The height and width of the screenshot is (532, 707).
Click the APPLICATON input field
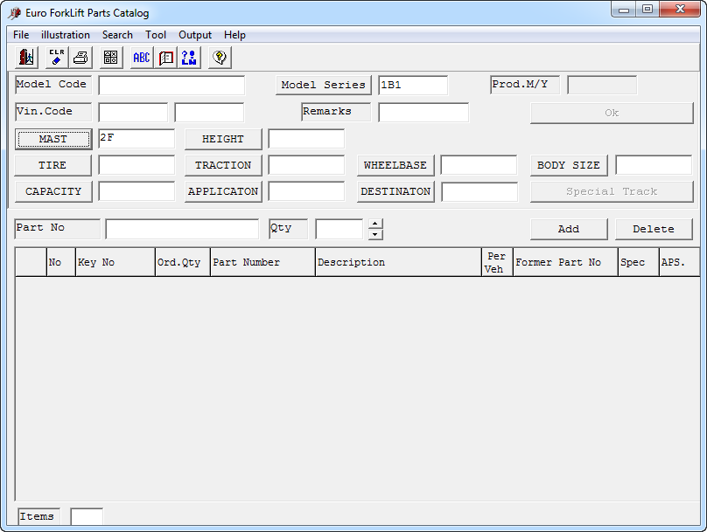pos(306,191)
